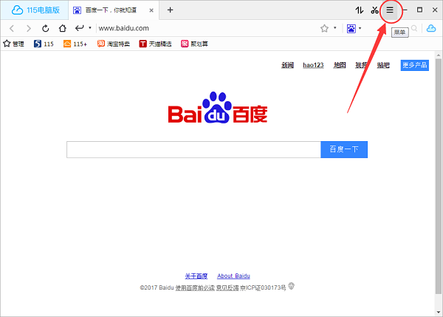Click the 京ICP证030173号 text
The width and height of the screenshot is (443, 317).
pyautogui.click(x=263, y=288)
